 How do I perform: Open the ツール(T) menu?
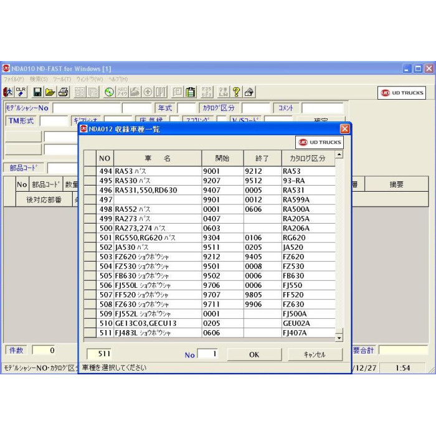point(62,79)
